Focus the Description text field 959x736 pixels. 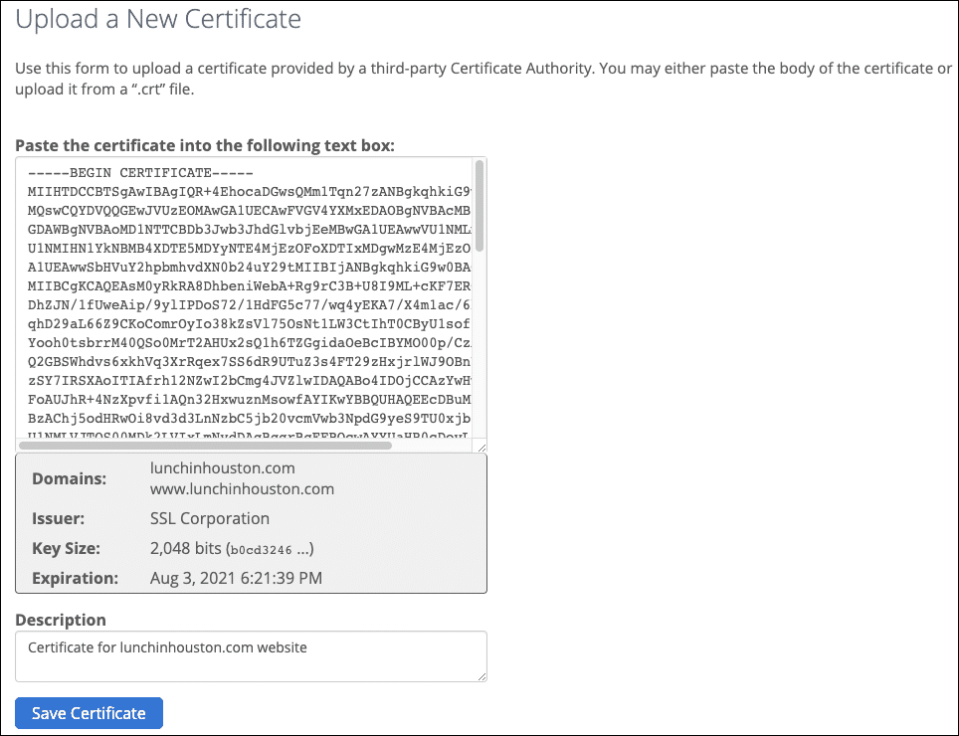pos(251,656)
